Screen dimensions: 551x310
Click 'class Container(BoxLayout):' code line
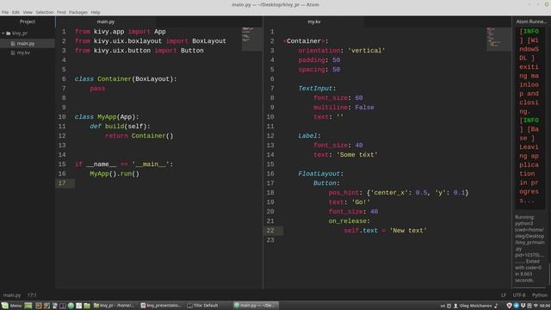(x=126, y=79)
